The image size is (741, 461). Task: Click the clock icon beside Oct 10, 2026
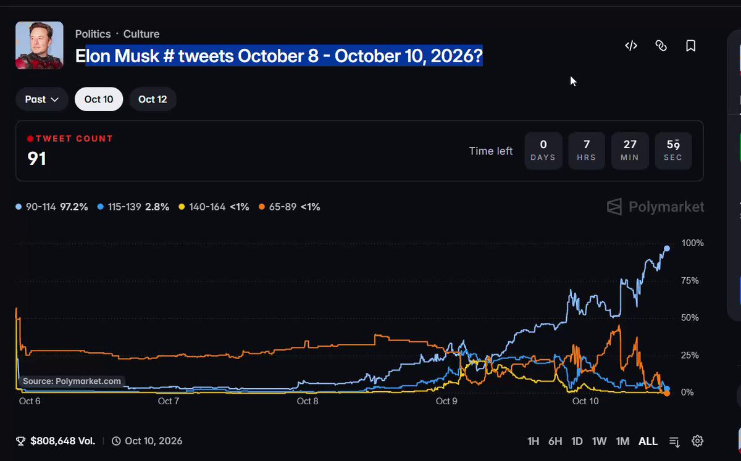pos(116,441)
